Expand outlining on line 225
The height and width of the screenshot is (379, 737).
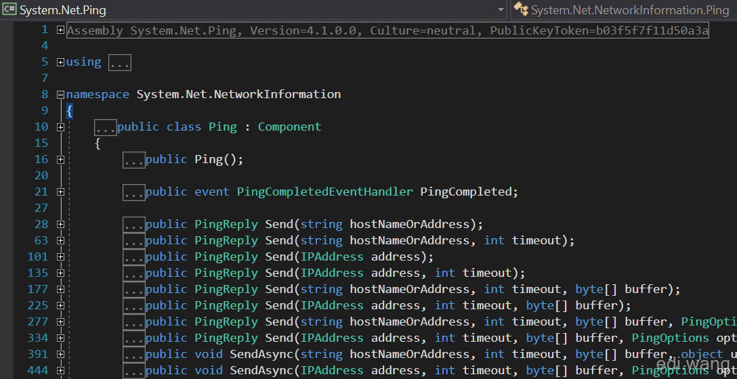60,306
